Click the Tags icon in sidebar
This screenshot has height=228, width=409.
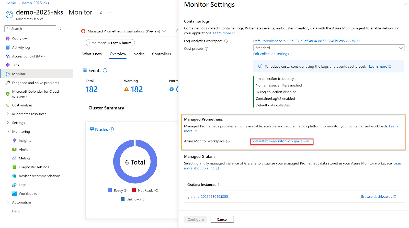8,65
